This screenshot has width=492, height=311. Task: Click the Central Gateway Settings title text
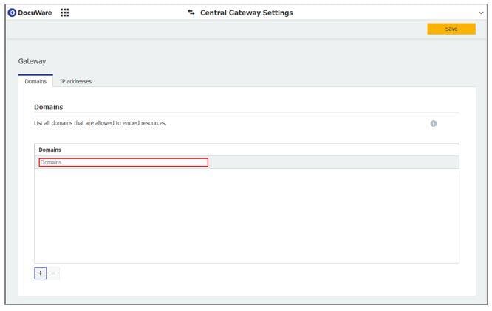tap(246, 13)
